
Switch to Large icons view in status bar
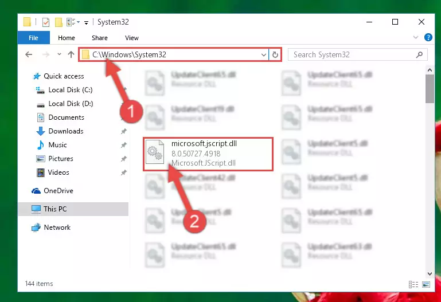tap(426, 285)
